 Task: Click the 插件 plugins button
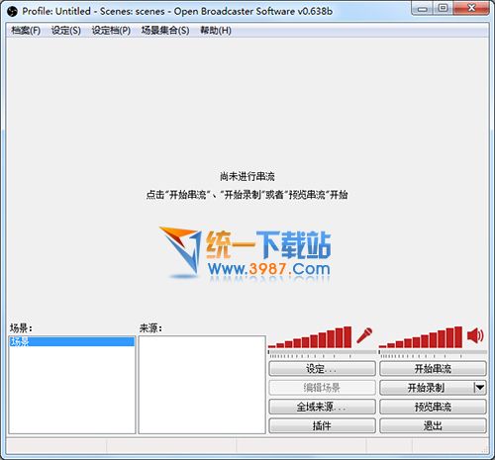tap(322, 425)
